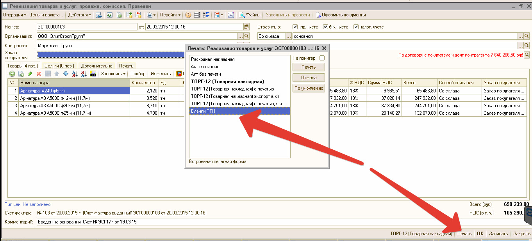The width and height of the screenshot is (532, 241).
Task: Enable the На принтер checkbox
Action: pos(322,58)
